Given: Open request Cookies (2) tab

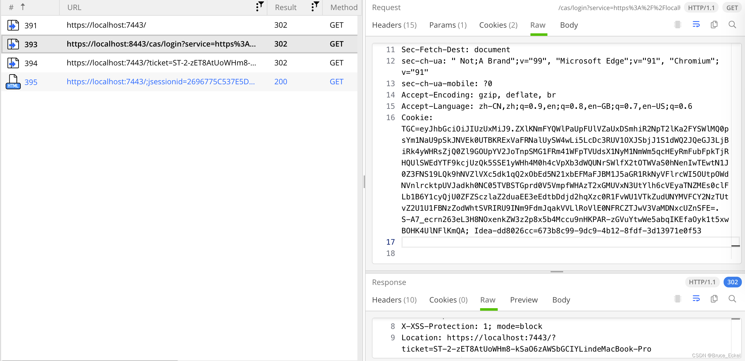Looking at the screenshot, I should tap(498, 25).
